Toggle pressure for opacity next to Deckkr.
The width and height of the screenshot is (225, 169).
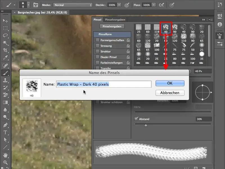127,5
